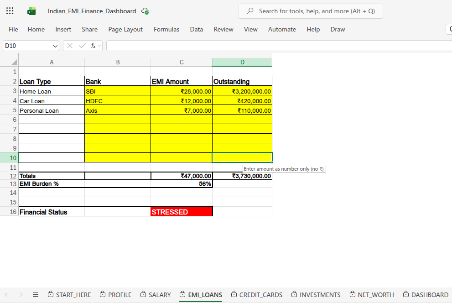Select column C header
Viewport: 452px width, 303px height.
coord(182,62)
